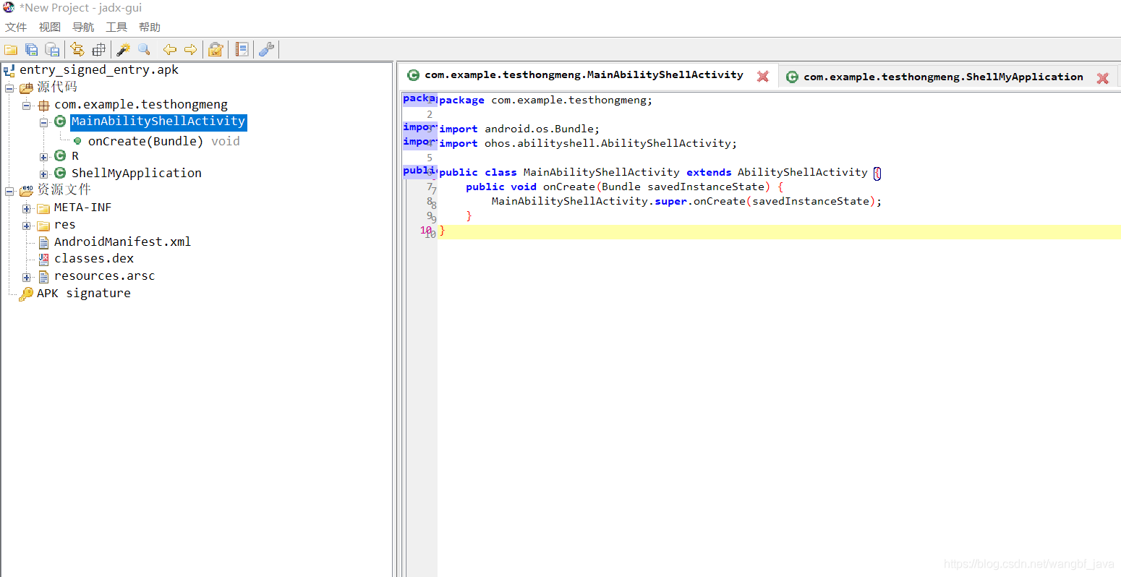This screenshot has width=1121, height=577.
Task: Click the com.example.testhongmeng package icon
Action: 44,105
